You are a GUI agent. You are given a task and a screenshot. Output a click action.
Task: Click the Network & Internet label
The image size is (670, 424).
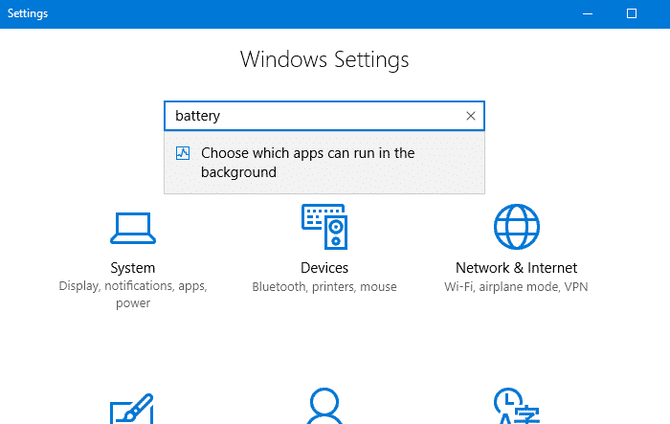(516, 268)
